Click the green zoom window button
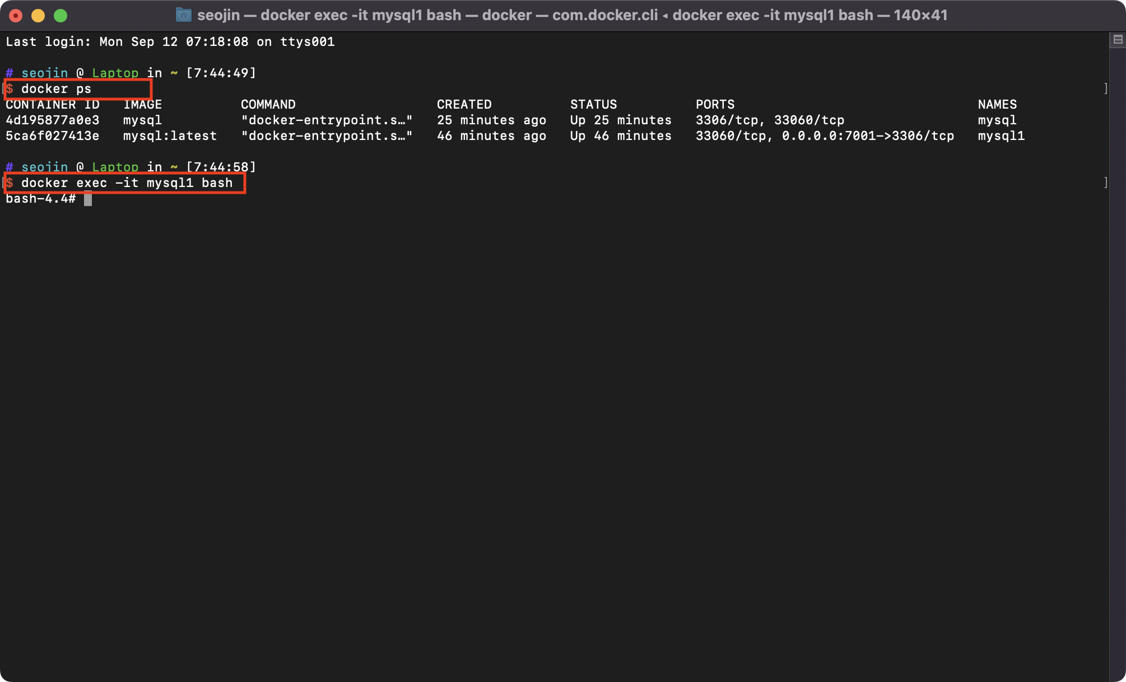The width and height of the screenshot is (1126, 682). [x=61, y=16]
